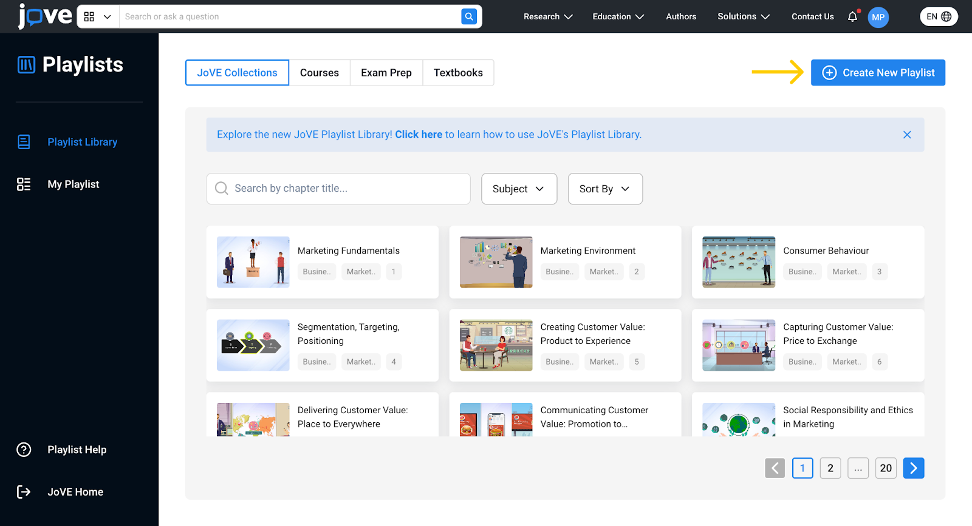Focus the 'Search or ask a question' field
972x526 pixels.
click(290, 17)
